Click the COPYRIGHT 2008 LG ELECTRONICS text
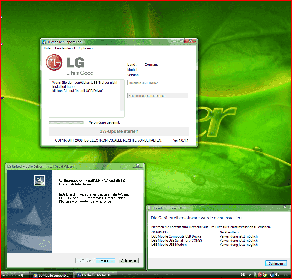The height and width of the screenshot is (279, 292). [x=109, y=140]
